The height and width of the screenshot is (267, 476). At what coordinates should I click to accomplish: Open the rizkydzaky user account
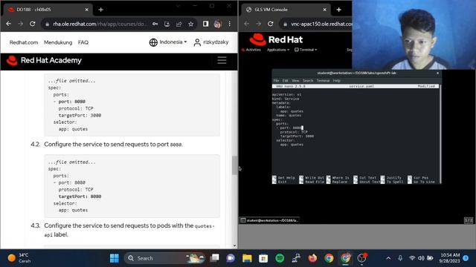point(211,42)
